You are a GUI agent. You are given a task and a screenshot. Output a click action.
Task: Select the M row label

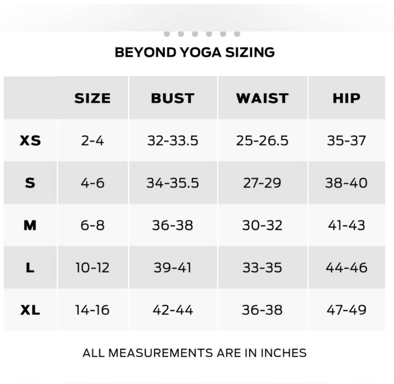tap(30, 225)
